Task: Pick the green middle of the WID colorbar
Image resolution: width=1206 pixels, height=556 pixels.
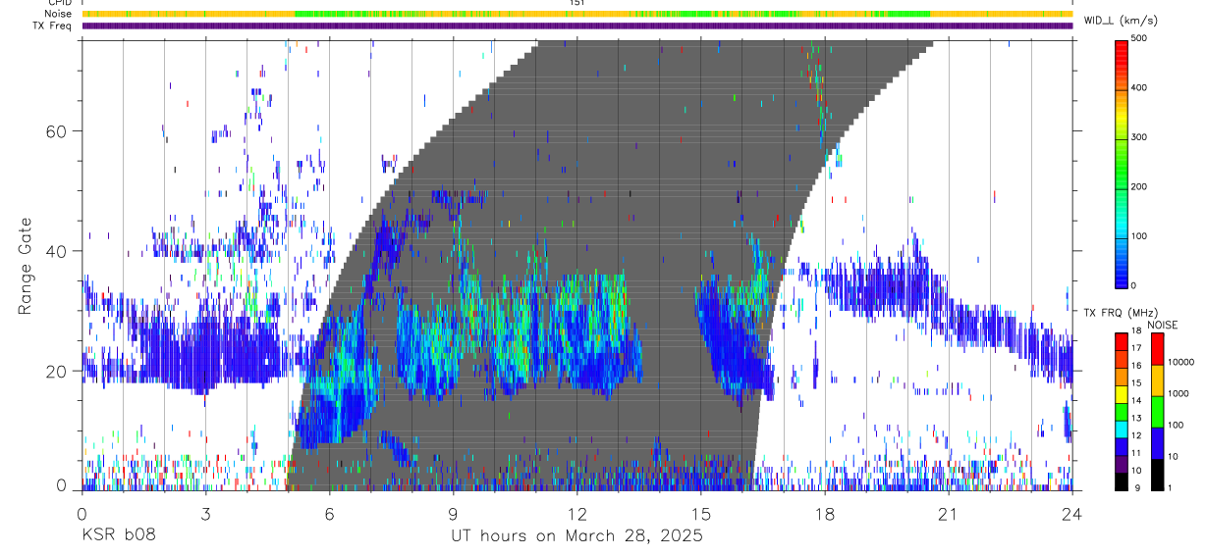Action: 1122,162
